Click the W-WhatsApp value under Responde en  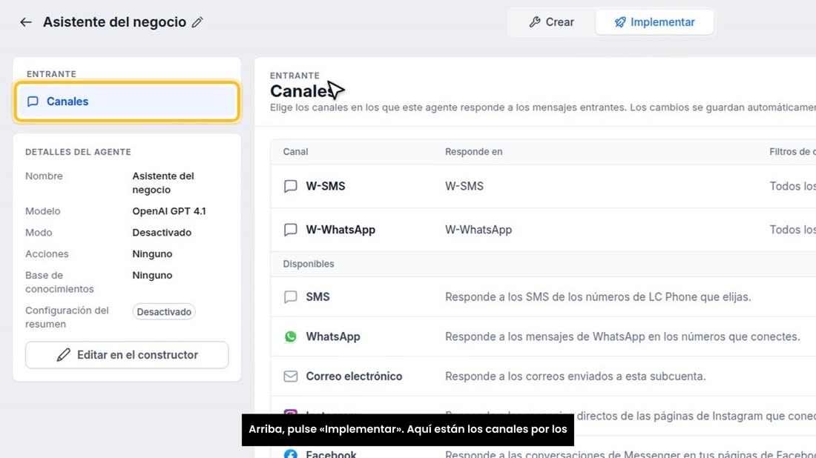(478, 230)
